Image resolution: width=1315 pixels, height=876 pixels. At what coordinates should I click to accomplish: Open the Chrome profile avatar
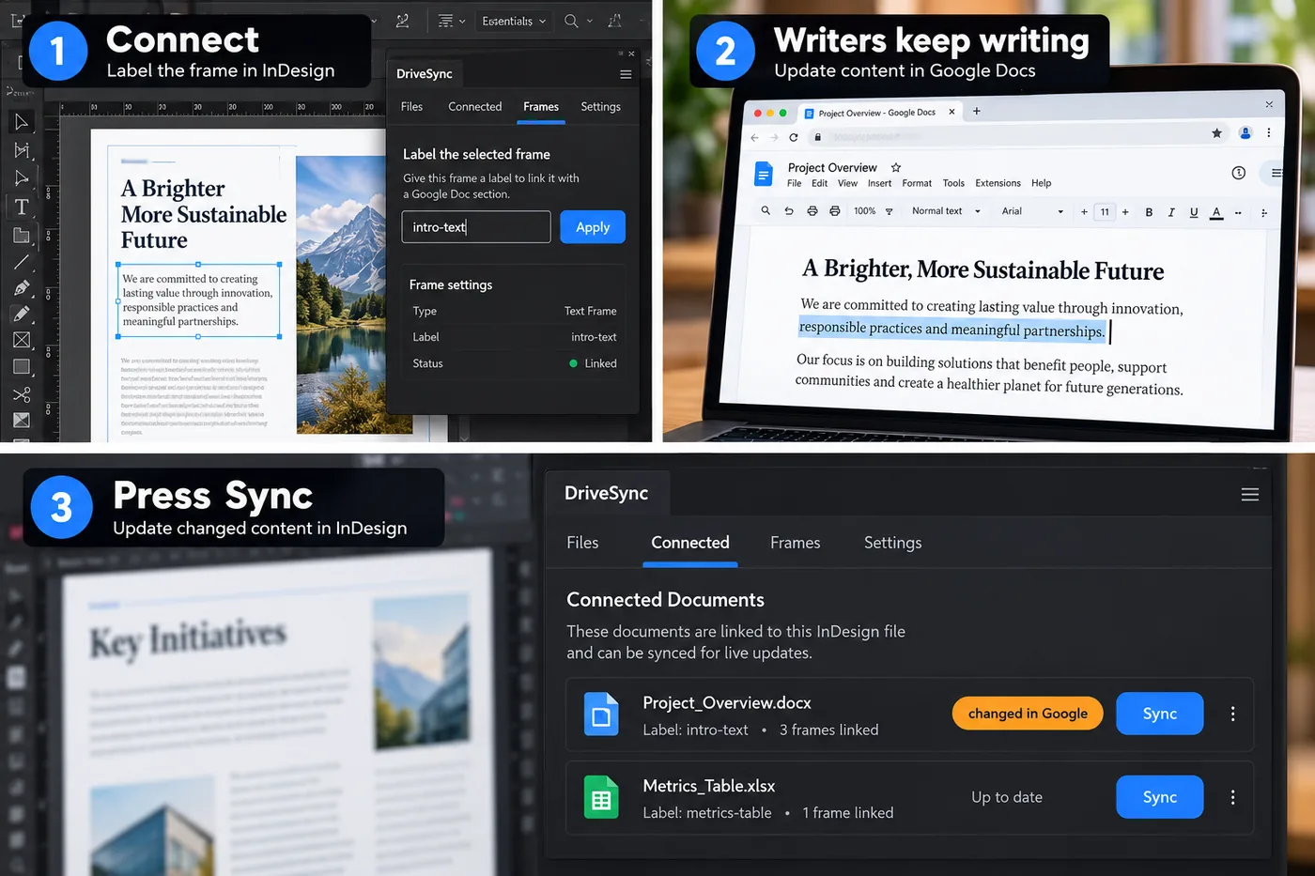pyautogui.click(x=1245, y=133)
